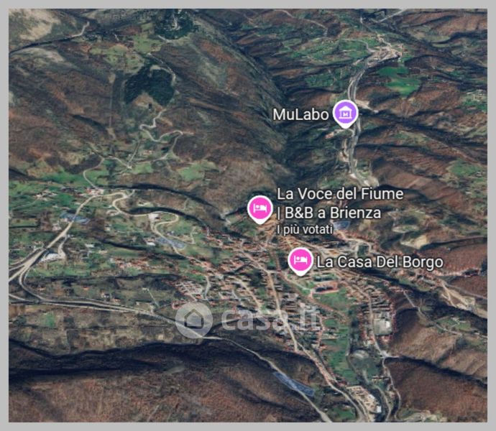Click the bright green field in the upper right

click(402, 82)
